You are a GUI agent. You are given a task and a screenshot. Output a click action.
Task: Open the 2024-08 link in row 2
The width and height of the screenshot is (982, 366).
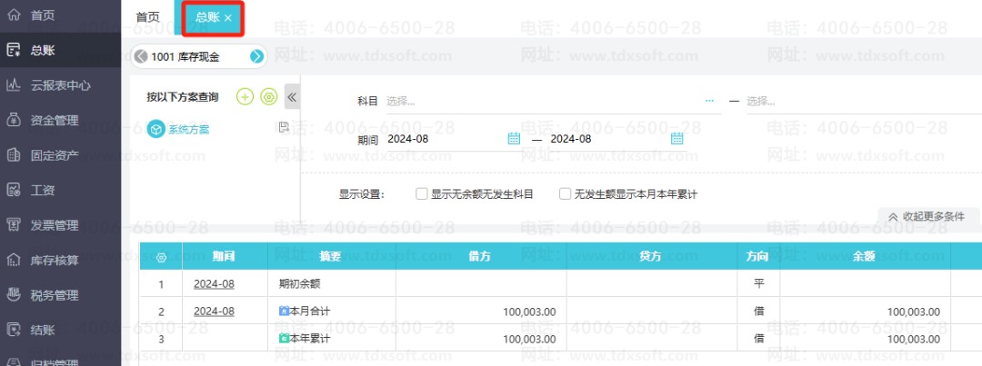tap(215, 312)
